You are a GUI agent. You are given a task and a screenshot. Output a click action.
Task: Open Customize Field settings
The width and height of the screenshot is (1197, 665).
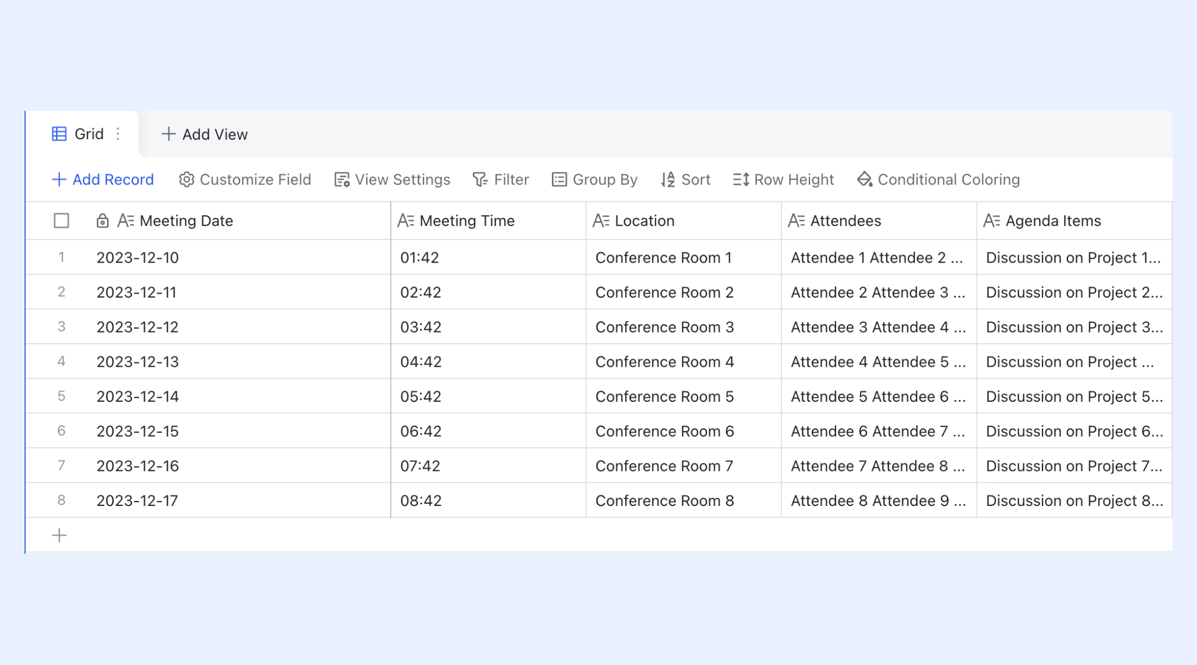[x=245, y=180]
